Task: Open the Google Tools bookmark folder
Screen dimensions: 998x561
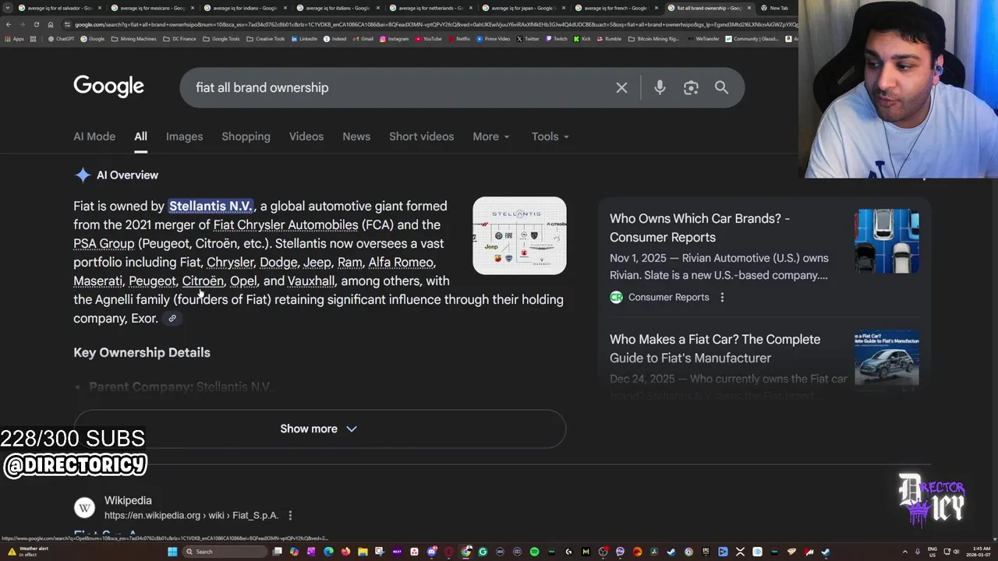Action: [x=221, y=39]
